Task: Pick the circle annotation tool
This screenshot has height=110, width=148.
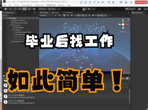Action: 90,2
